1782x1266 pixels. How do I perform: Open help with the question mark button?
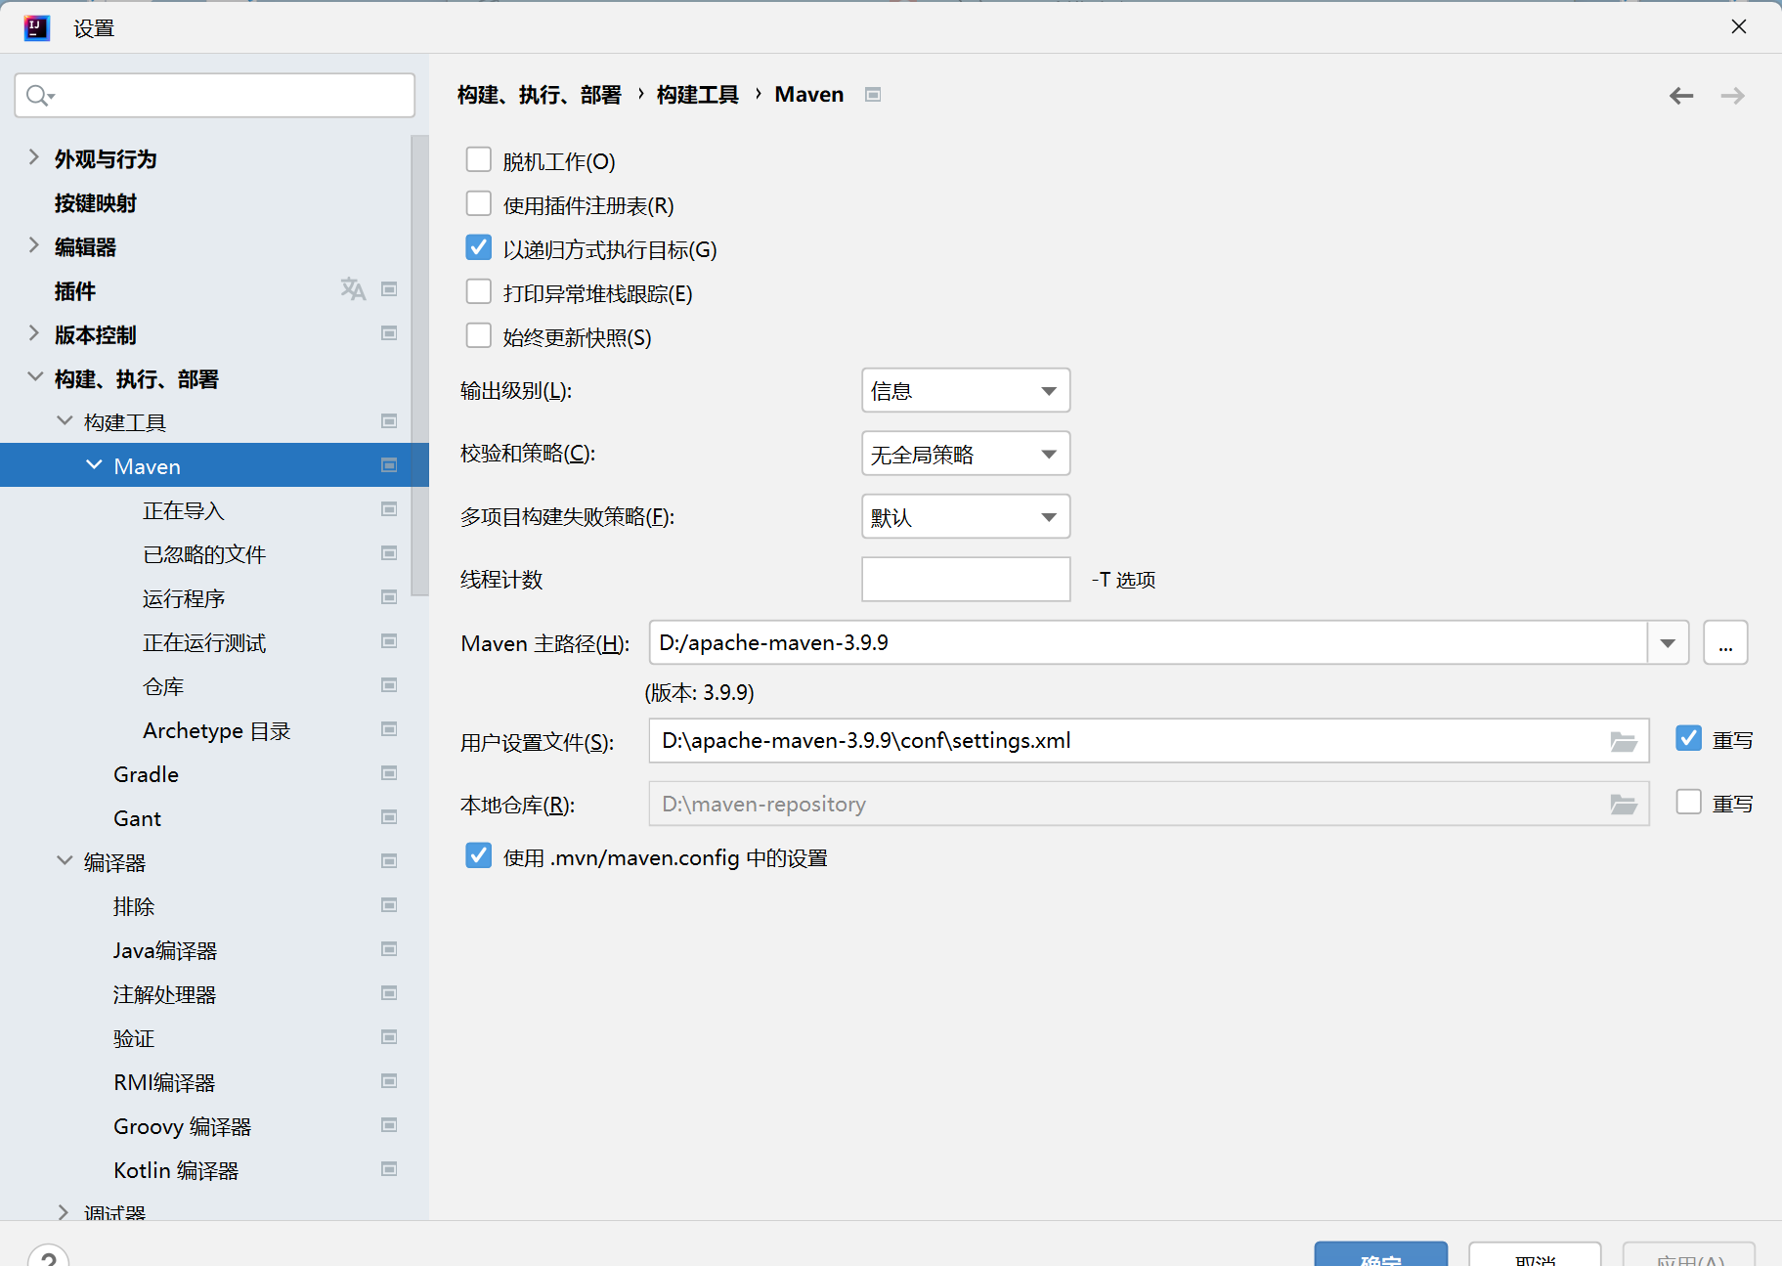coord(49,1256)
